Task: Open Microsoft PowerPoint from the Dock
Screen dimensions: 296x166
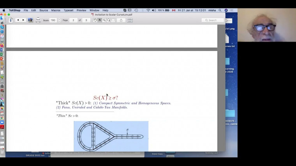Action: click(2, 59)
